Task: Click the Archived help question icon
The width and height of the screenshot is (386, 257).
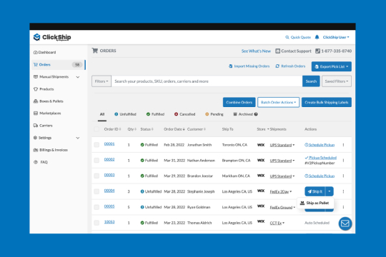Action: (256, 114)
